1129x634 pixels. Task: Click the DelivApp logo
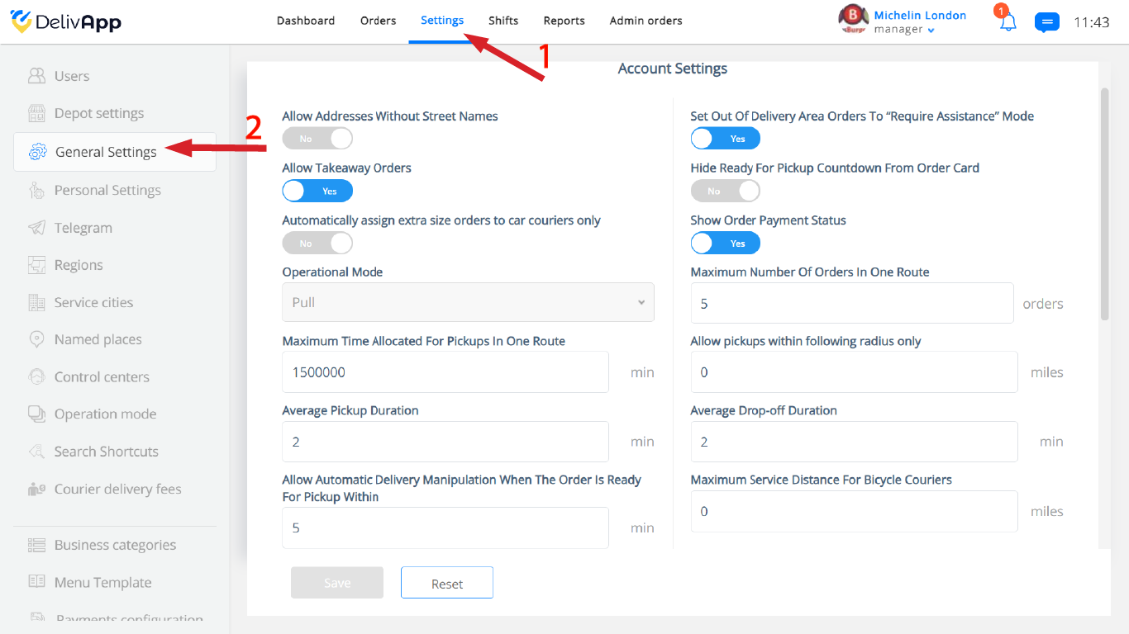[66, 21]
